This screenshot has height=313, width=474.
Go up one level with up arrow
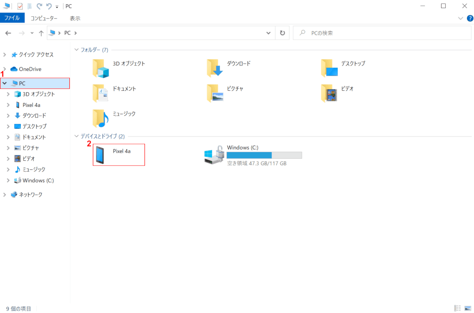[41, 33]
